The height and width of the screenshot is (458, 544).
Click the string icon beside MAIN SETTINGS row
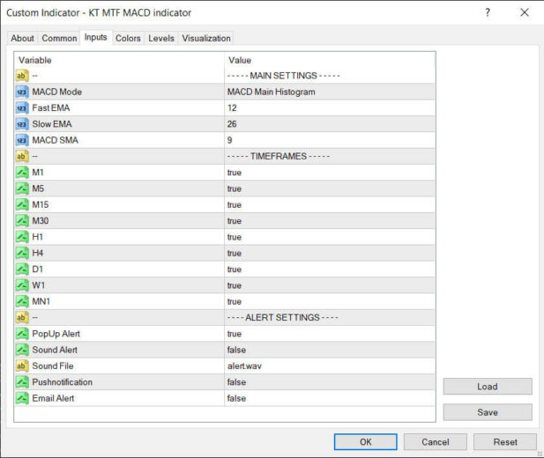click(x=22, y=76)
